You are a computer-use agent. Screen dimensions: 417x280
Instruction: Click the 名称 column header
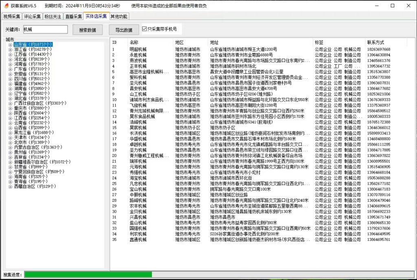click(134, 42)
